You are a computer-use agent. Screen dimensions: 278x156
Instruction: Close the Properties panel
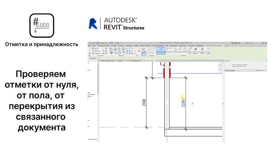pos(266,61)
